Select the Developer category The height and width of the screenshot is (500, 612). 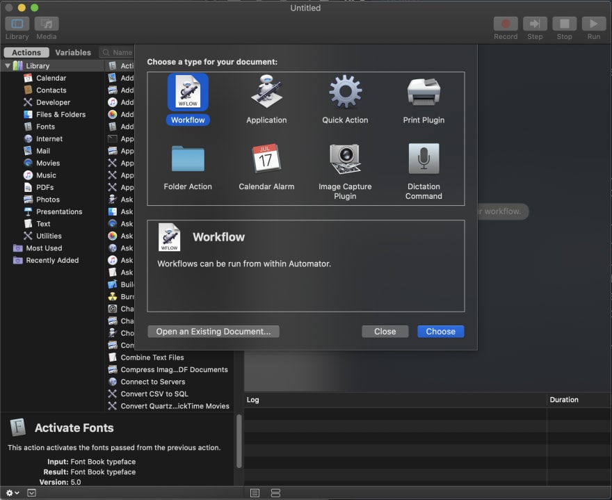(x=53, y=102)
